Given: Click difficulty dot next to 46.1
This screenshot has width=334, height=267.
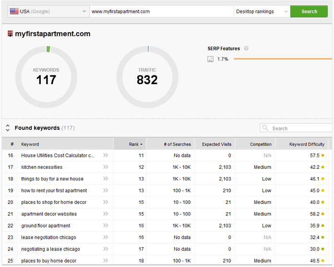Looking at the screenshot, I should click(x=322, y=179).
